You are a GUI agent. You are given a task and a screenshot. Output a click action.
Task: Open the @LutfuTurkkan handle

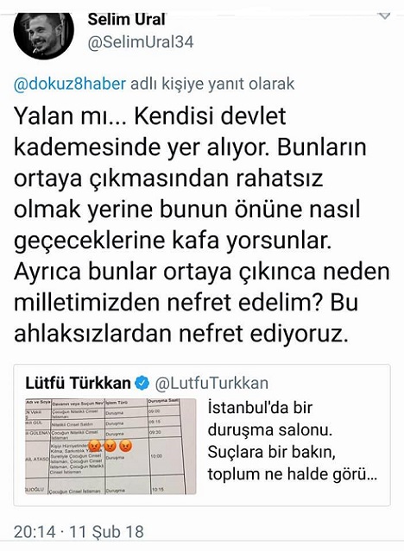coord(211,383)
